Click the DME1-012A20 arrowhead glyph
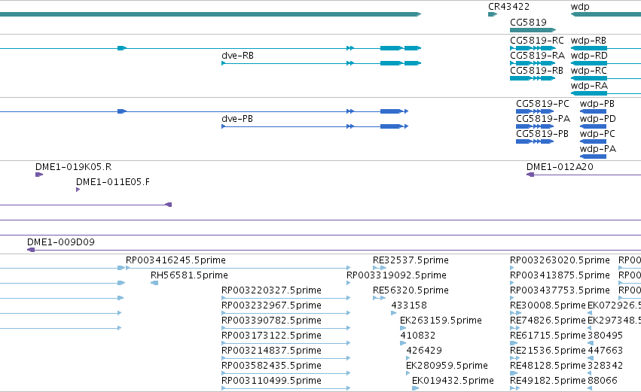This screenshot has width=641, height=392. pyautogui.click(x=530, y=175)
